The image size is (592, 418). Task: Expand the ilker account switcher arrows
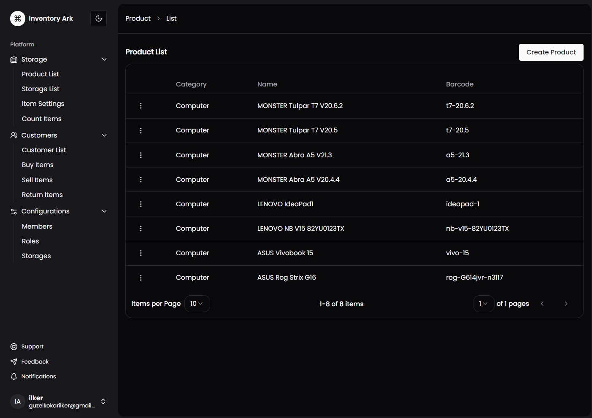pos(103,402)
